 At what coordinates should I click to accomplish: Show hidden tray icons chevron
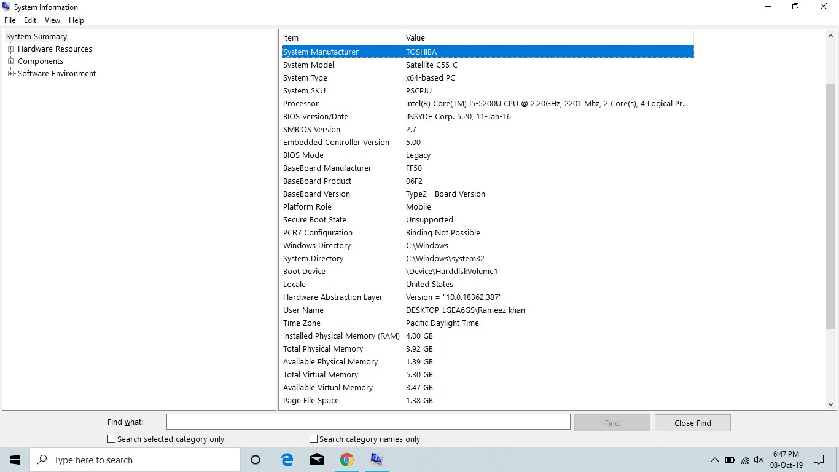point(714,460)
